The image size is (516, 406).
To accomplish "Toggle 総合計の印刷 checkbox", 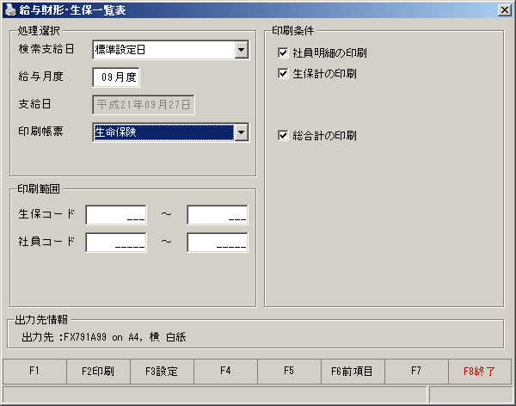I will pyautogui.click(x=283, y=135).
